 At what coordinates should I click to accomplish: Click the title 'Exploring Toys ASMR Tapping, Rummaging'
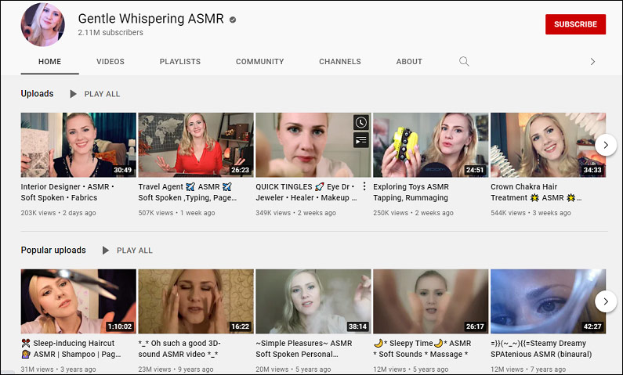coord(411,192)
